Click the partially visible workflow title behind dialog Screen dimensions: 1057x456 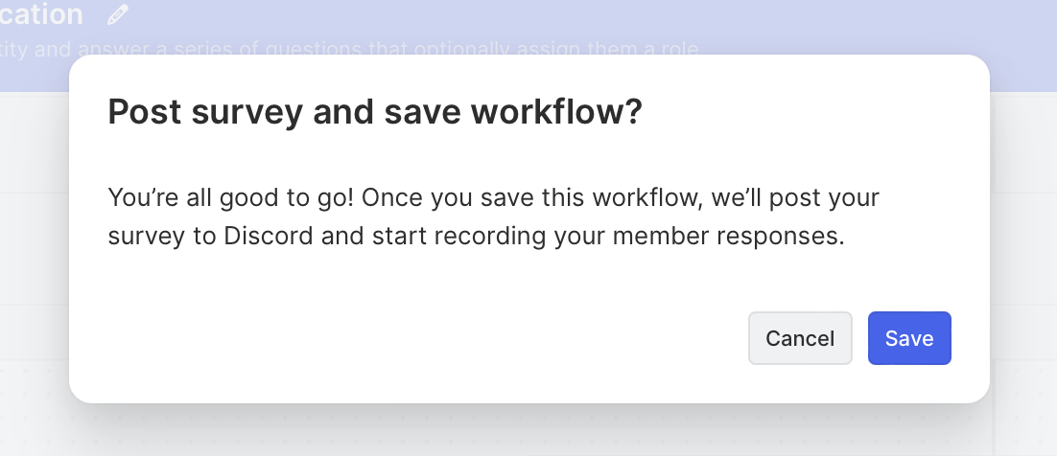tap(41, 14)
